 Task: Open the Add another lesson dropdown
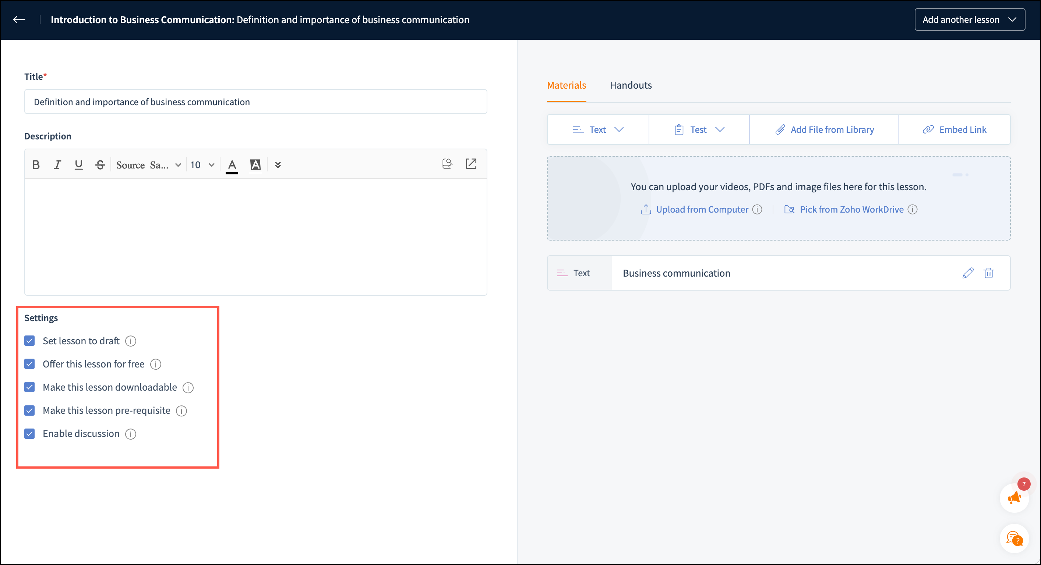(x=970, y=19)
